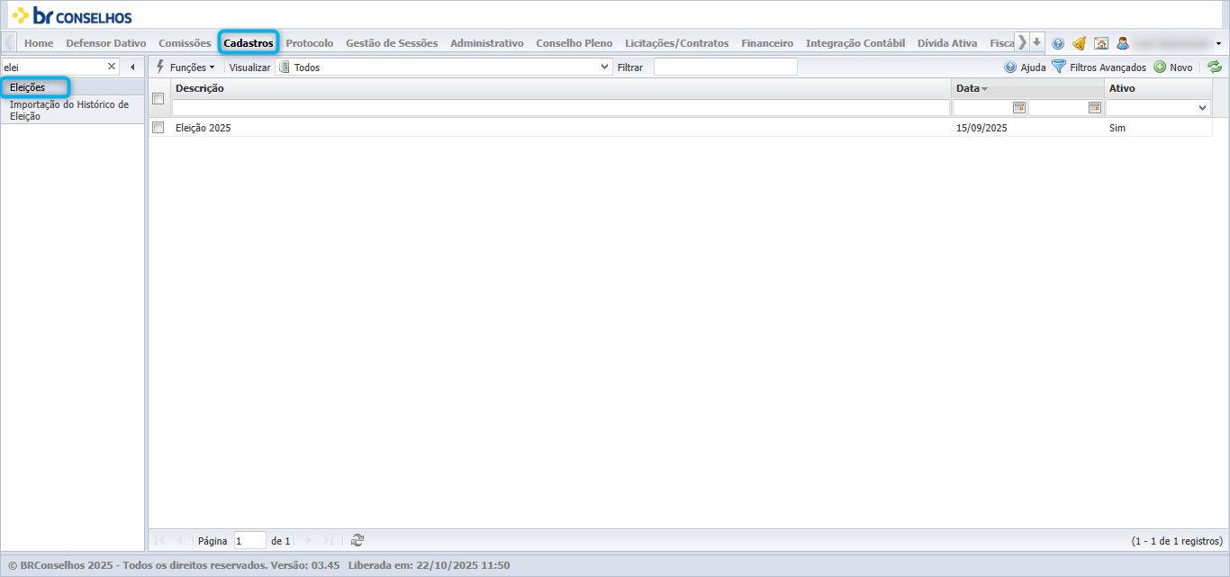
Task: Click the Sim value in Ativo column
Action: coord(1117,128)
